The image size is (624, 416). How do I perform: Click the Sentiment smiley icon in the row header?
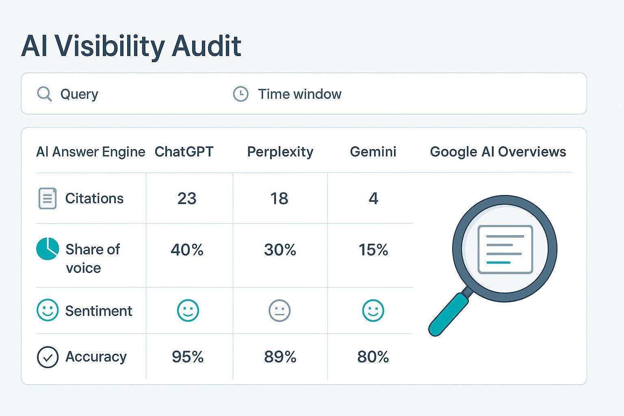coord(47,311)
